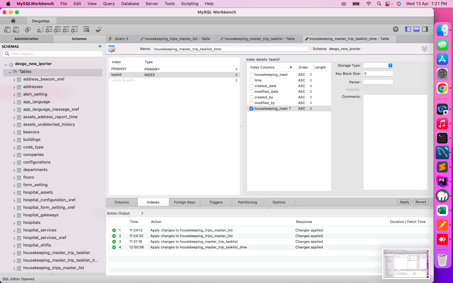Create new schema icon in toolbar
Image resolution: width=453 pixels, height=283 pixels.
[40, 29]
